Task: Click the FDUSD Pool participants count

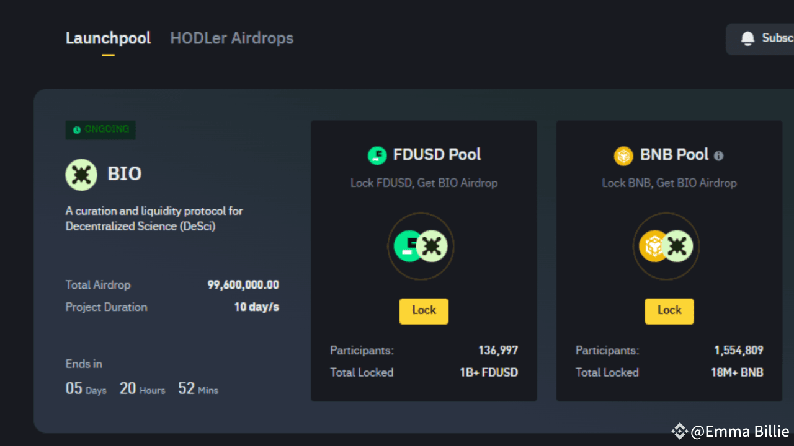Action: click(x=498, y=350)
